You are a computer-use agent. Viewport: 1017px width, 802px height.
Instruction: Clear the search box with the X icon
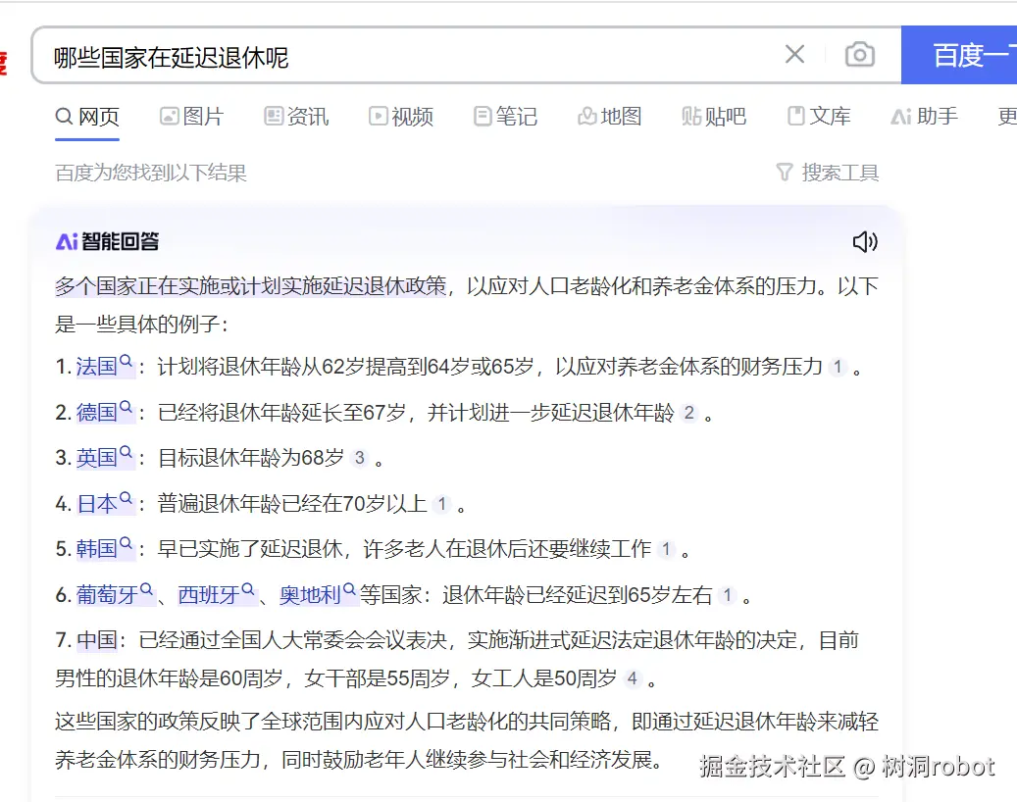[795, 55]
